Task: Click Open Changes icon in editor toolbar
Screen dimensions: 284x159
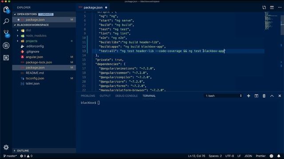Action: click(264, 8)
